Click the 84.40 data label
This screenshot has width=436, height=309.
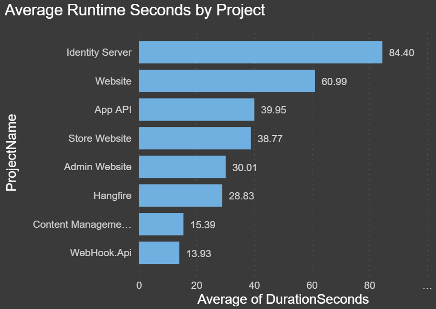coord(401,53)
